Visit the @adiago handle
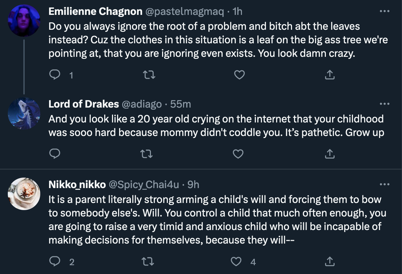Image resolution: width=402 pixels, height=274 pixels. (x=141, y=104)
